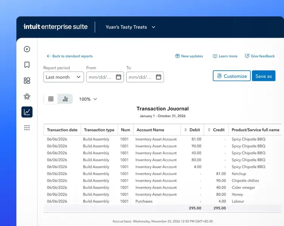Click Product/Service full name column header

coord(255,130)
